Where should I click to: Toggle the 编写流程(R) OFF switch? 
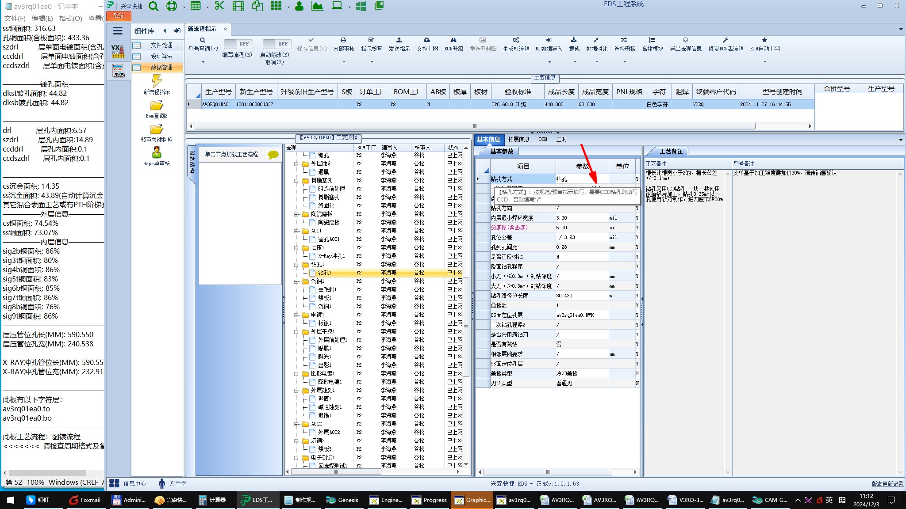point(238,44)
